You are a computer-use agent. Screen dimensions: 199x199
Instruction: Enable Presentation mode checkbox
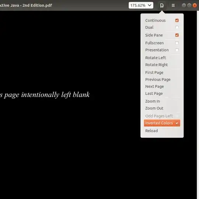coord(177,50)
